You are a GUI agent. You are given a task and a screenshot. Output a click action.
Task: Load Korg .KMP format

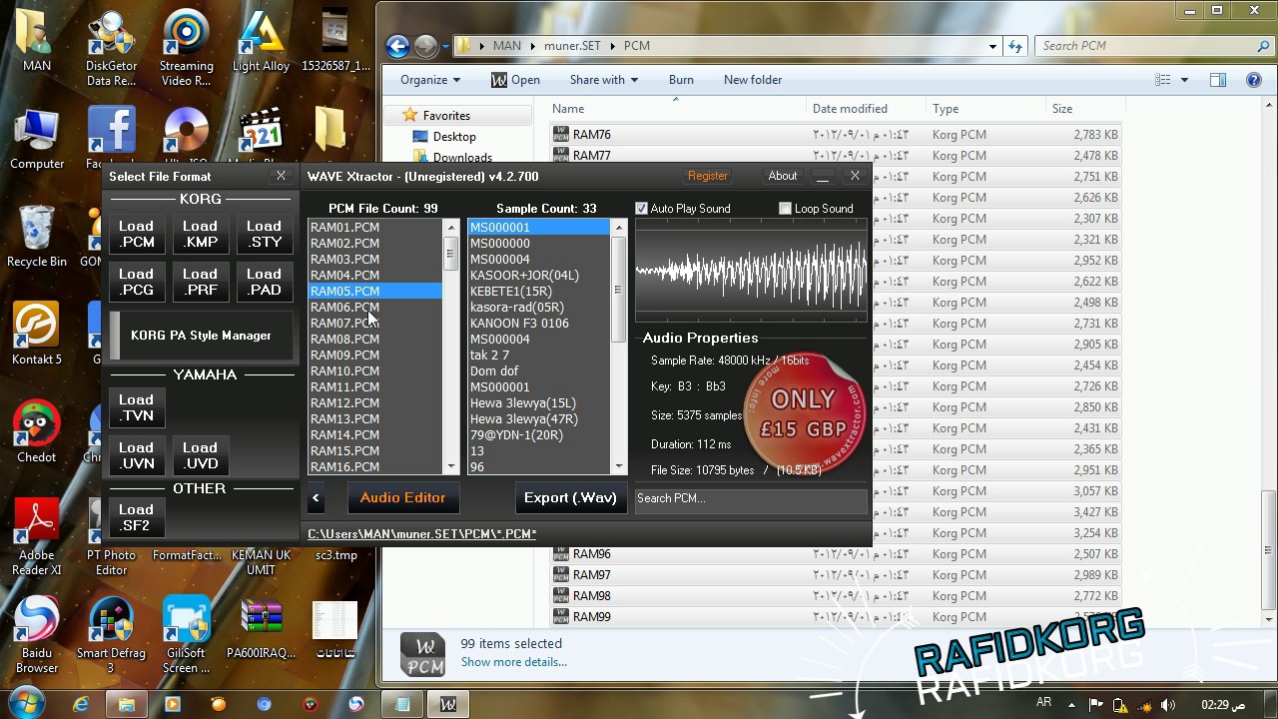[200, 234]
